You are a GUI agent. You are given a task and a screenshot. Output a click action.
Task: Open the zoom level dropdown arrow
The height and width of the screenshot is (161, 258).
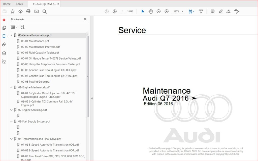[x=183, y=11]
